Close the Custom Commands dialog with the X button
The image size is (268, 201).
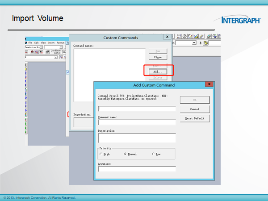[167, 37]
